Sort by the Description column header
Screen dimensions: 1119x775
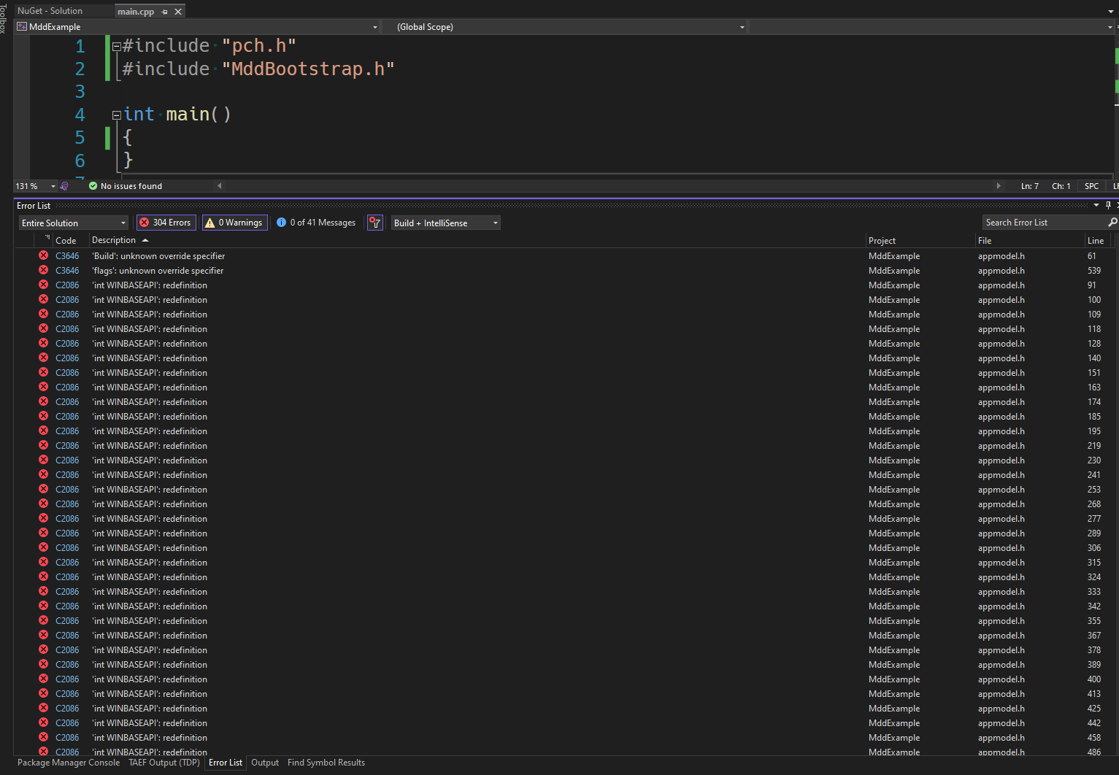coord(115,240)
